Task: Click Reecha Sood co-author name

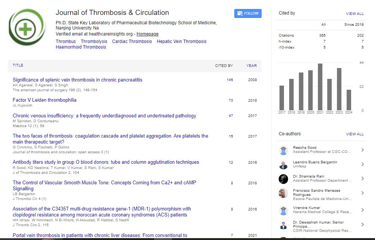Action: 305,148
